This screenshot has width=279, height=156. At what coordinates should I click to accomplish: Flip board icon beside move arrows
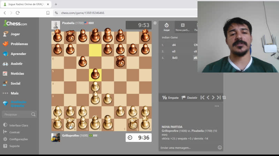tap(224, 97)
